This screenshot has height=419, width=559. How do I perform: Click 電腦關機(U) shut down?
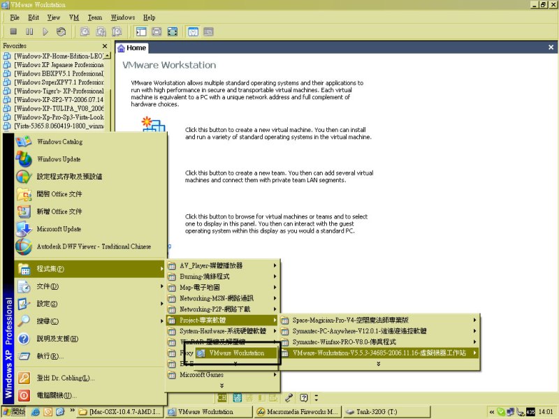pos(91,395)
